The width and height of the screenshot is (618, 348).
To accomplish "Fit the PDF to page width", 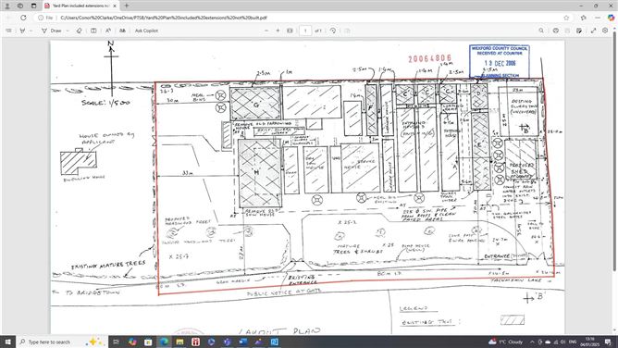I will tap(290, 31).
